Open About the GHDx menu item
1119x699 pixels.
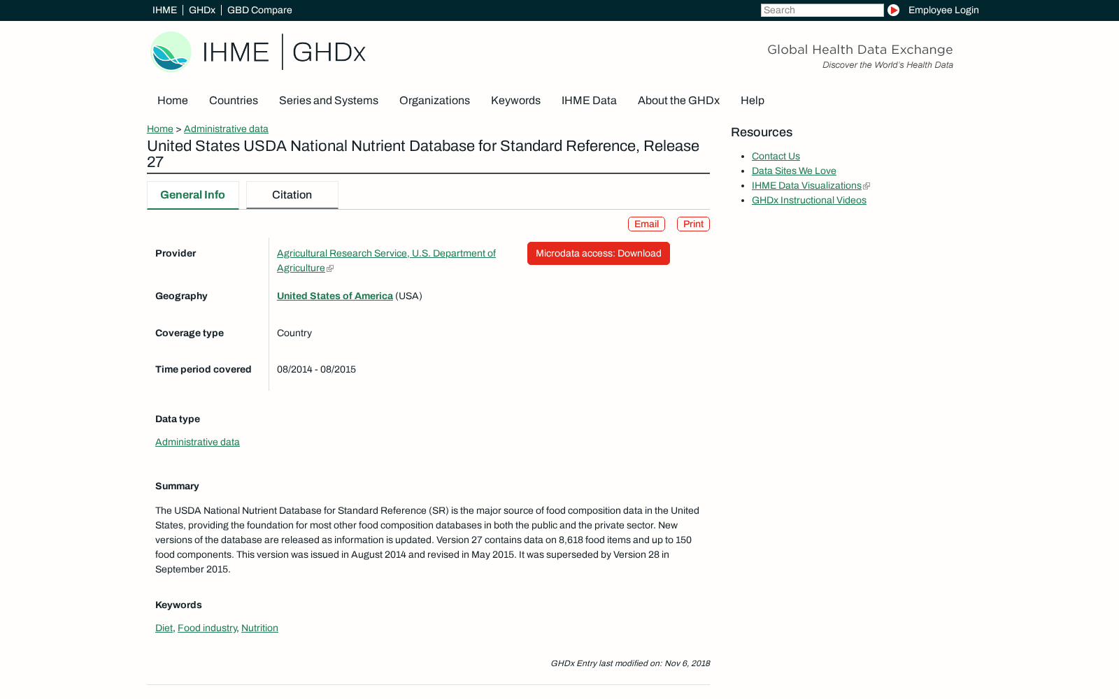678,101
